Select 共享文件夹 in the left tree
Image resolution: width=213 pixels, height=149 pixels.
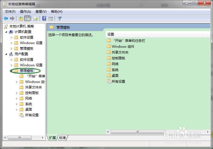coord(33,87)
